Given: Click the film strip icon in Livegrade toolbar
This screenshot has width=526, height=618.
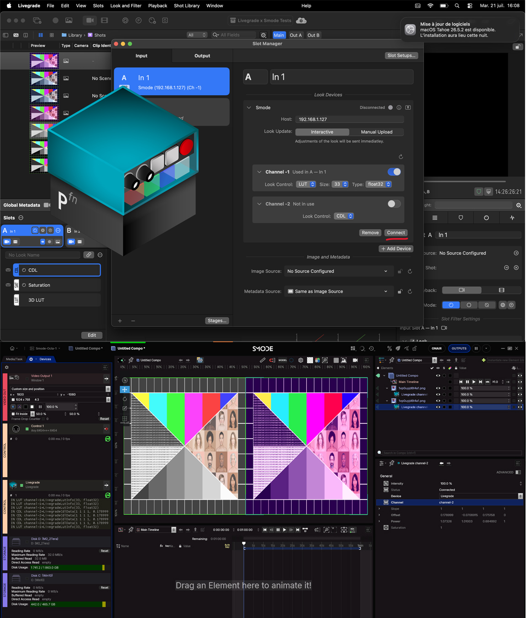Looking at the screenshot, I should click(x=105, y=21).
